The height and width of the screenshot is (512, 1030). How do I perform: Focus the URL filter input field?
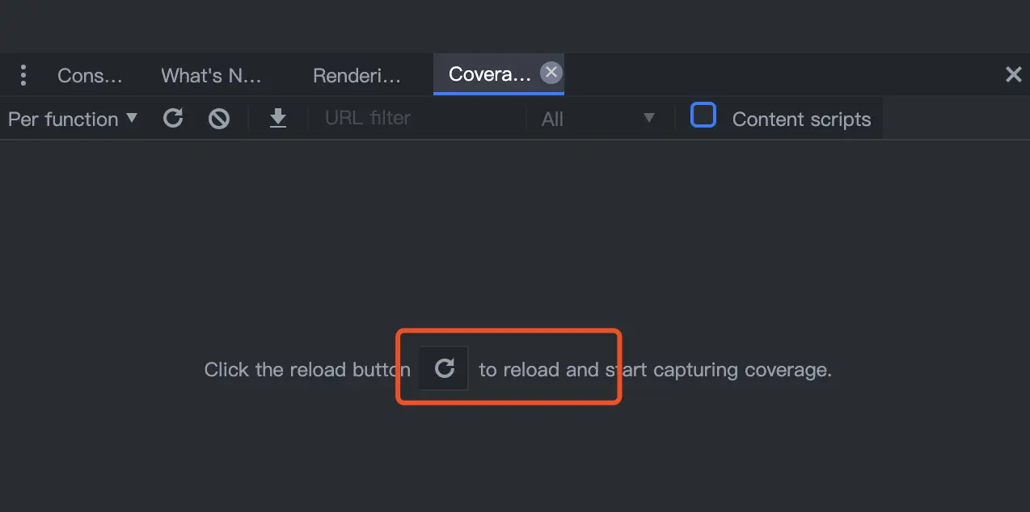(x=420, y=119)
